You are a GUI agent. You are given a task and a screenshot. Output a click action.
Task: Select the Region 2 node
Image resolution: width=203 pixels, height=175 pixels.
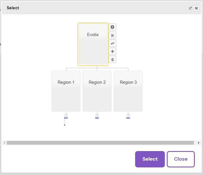(97, 91)
